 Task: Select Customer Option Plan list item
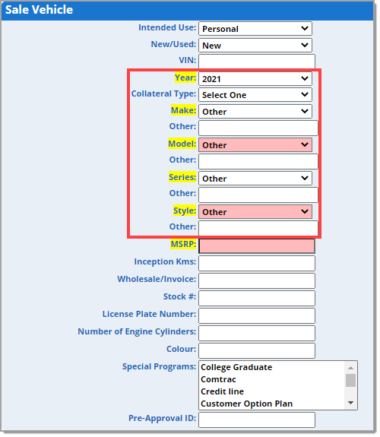(247, 404)
